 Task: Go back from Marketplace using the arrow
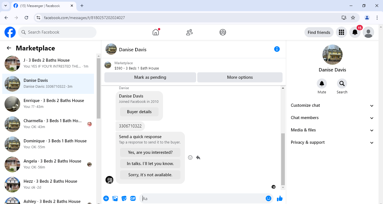pyautogui.click(x=9, y=48)
